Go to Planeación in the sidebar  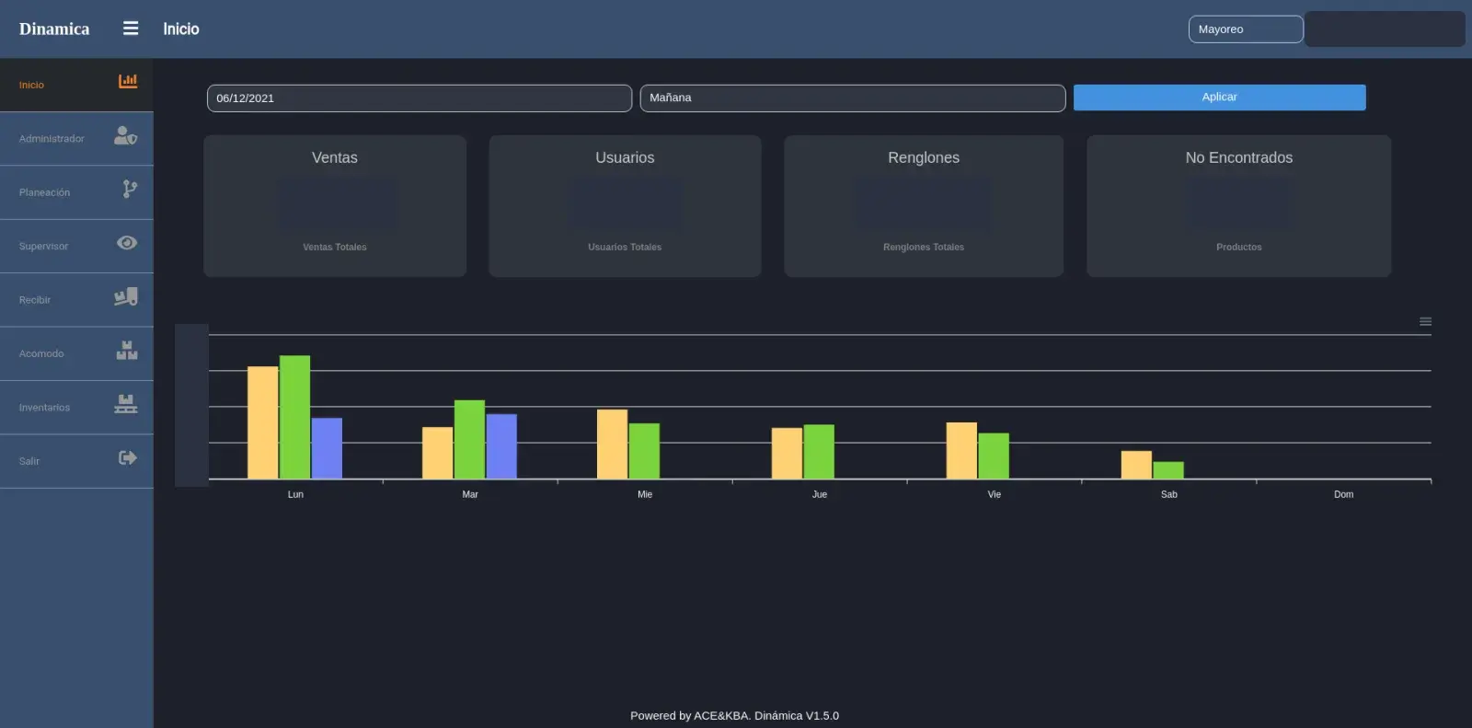point(76,192)
